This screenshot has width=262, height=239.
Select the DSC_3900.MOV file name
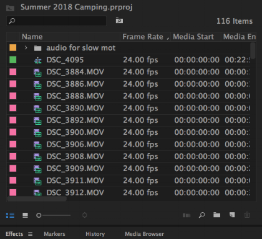(x=75, y=132)
